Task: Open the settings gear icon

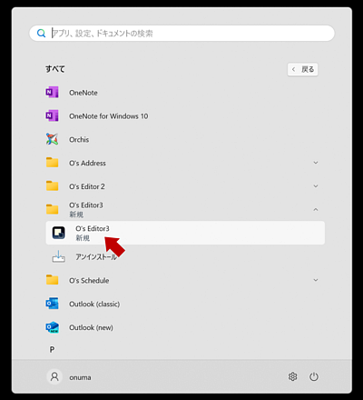Action: (292, 376)
